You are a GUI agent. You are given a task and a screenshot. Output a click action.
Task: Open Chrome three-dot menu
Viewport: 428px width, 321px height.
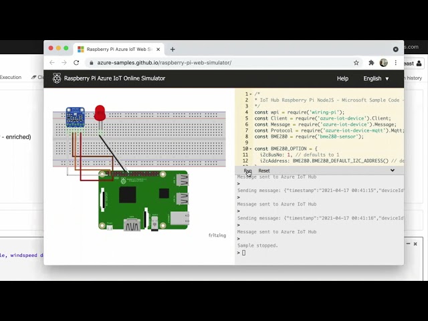(395, 63)
